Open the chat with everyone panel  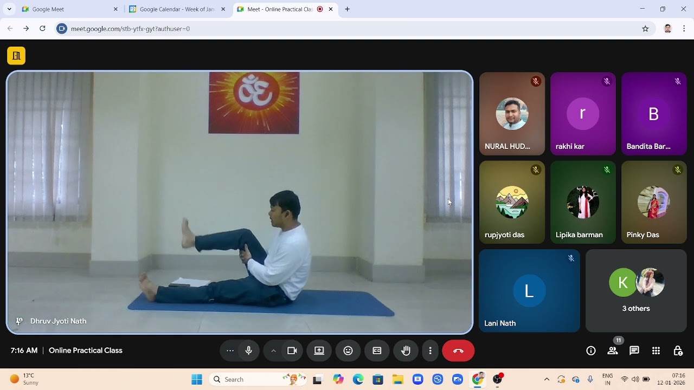tap(634, 350)
